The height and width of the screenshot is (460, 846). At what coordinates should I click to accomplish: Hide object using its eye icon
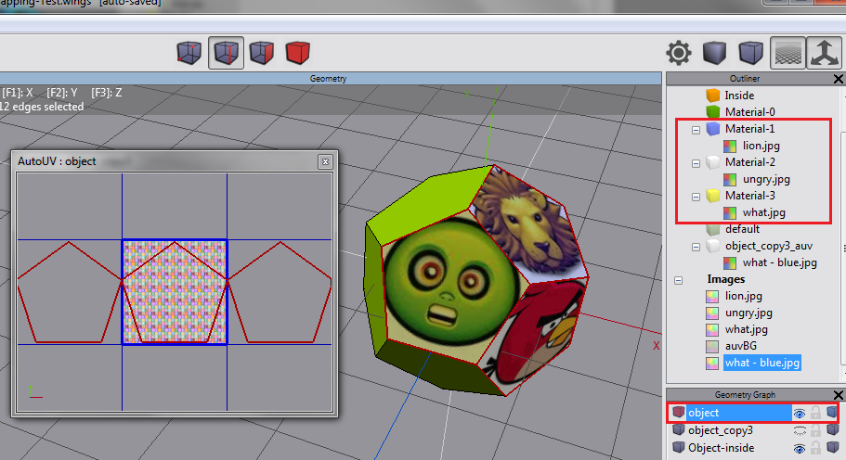pos(800,413)
